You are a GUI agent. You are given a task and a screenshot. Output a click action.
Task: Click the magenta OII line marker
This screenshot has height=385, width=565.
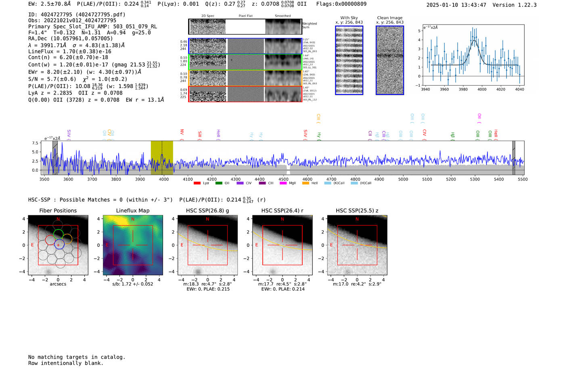pyautogui.click(x=479, y=118)
